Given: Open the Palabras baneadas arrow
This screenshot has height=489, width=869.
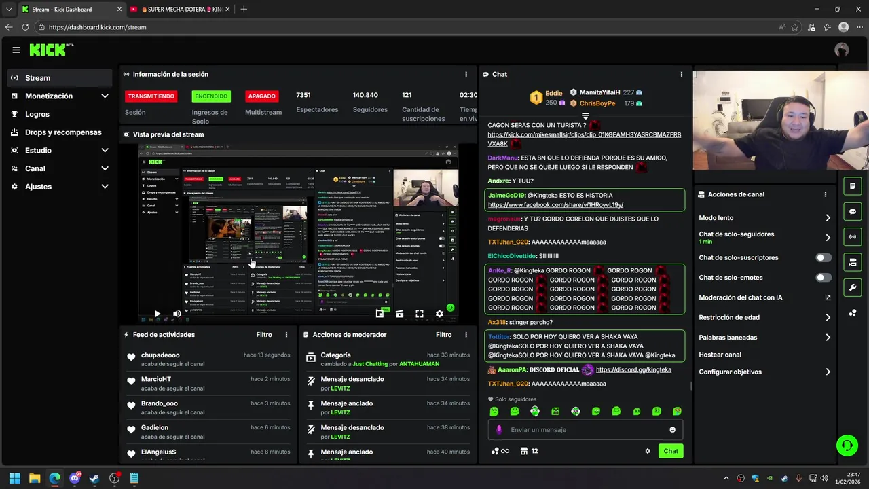Looking at the screenshot, I should pos(828,338).
